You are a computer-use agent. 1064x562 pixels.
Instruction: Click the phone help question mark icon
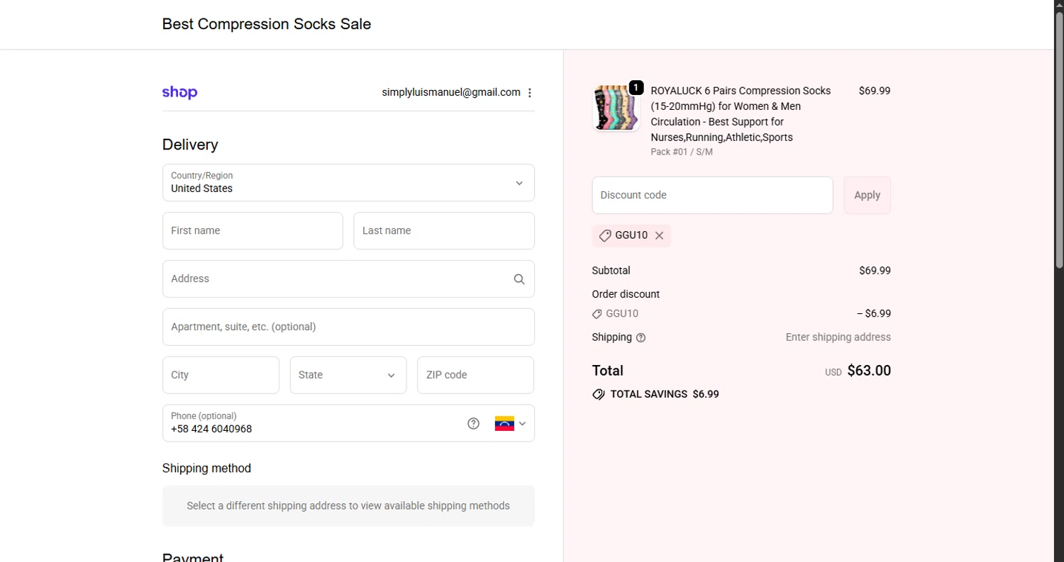tap(474, 424)
